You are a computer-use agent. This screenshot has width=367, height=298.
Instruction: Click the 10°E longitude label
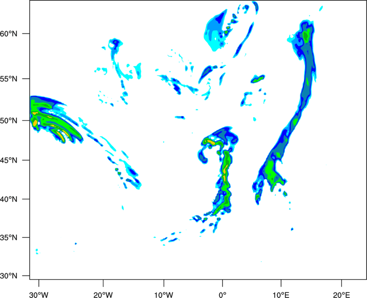[x=281, y=295]
